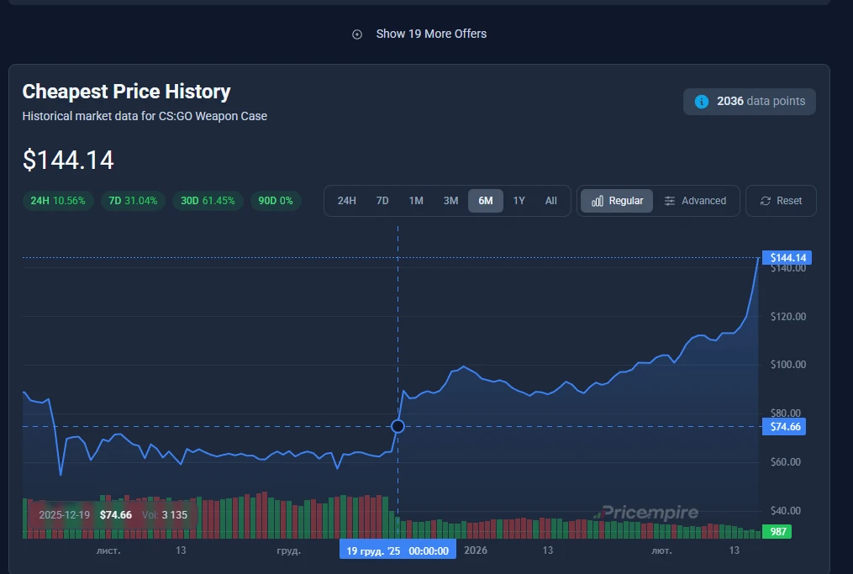
Task: Select the active 6M range tab
Action: [486, 201]
